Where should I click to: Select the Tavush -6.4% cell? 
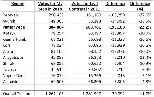click(x=146, y=70)
